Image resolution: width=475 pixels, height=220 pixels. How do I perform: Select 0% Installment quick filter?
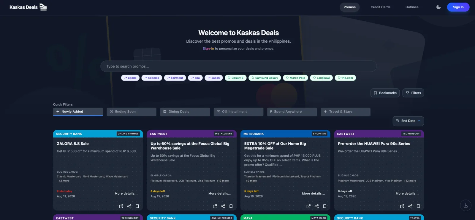point(238,112)
